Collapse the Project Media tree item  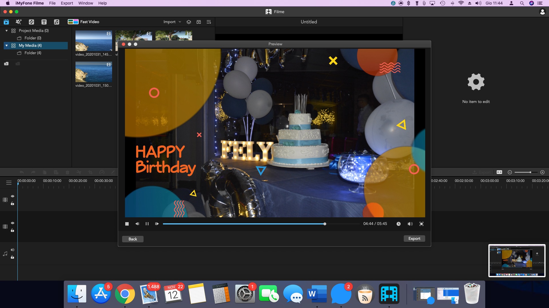click(x=6, y=31)
